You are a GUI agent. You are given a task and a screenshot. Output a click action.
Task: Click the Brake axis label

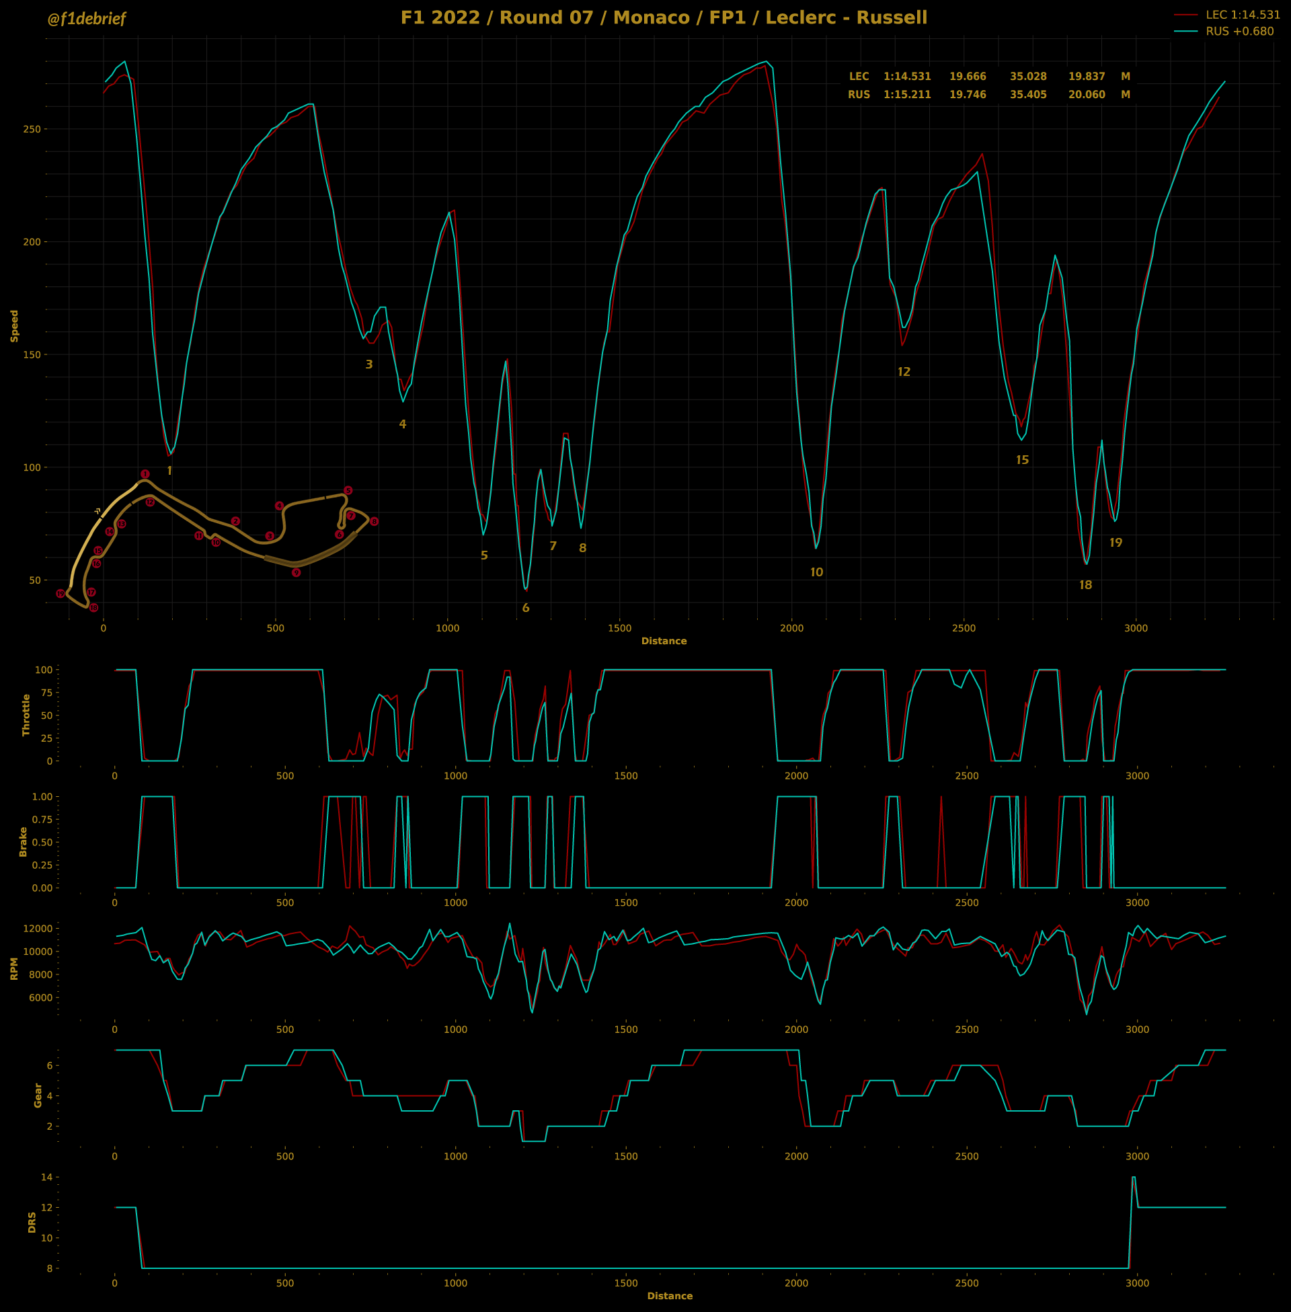[x=23, y=841]
